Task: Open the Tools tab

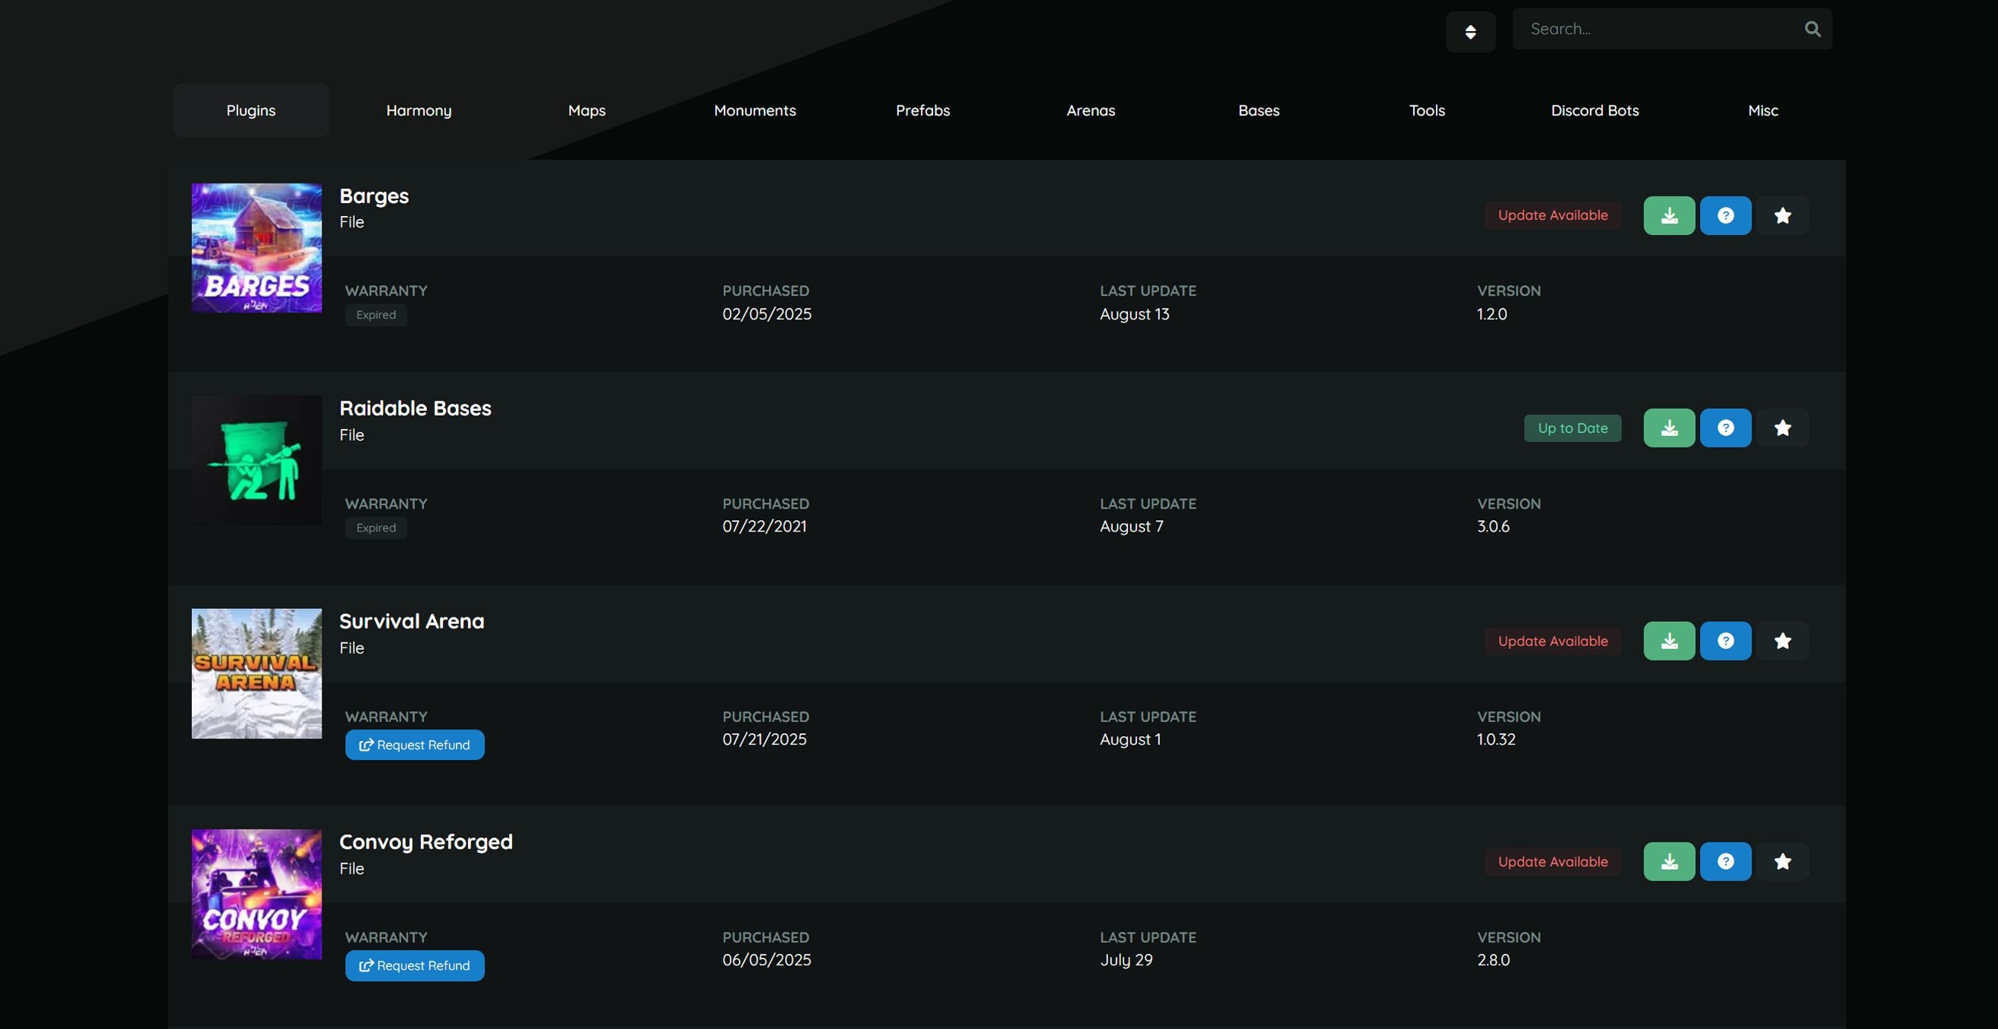Action: pos(1427,111)
